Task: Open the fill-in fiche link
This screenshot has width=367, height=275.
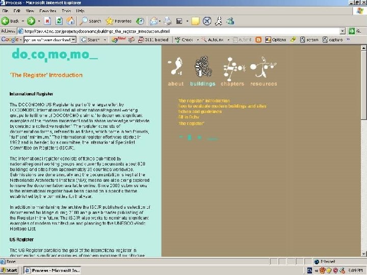Action: click(x=189, y=117)
